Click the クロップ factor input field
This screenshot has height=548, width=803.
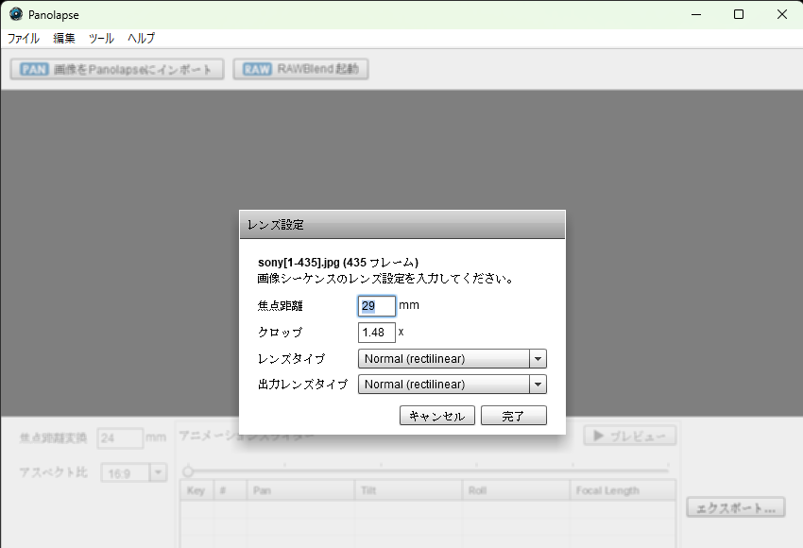coord(376,333)
